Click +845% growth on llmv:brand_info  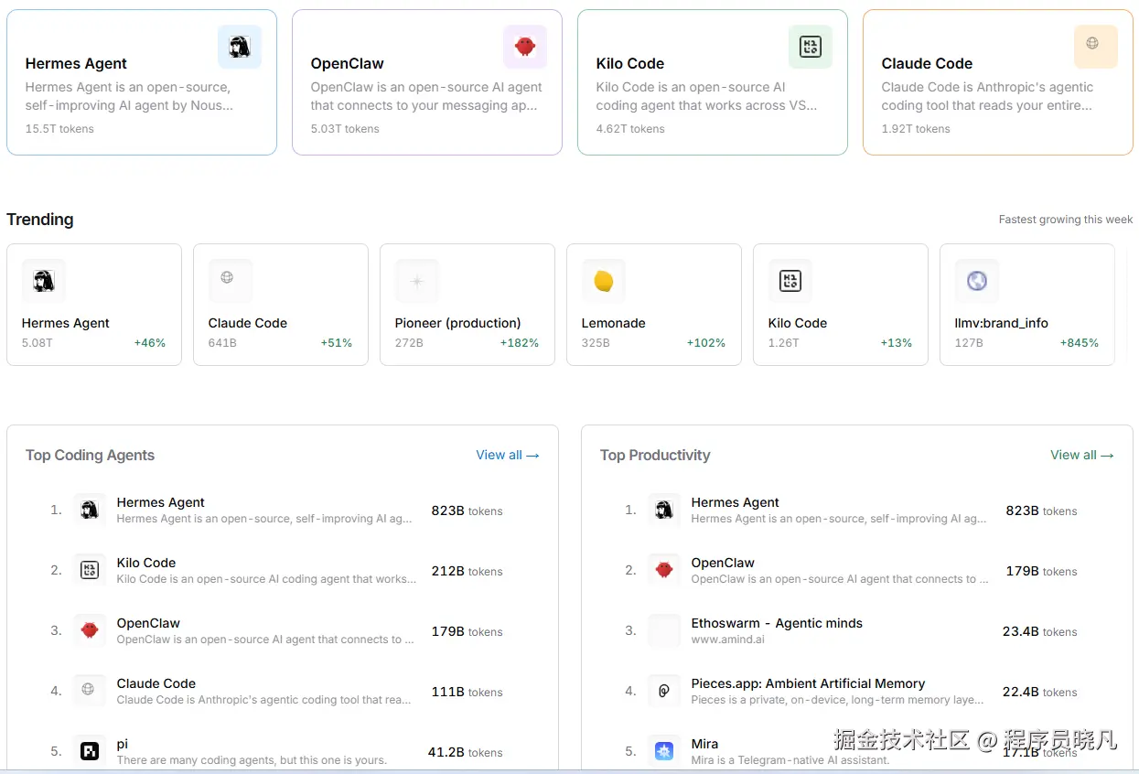tap(1080, 343)
